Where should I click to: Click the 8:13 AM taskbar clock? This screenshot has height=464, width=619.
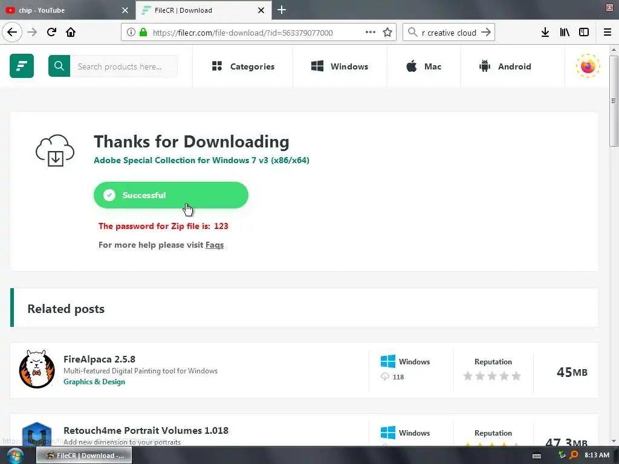(x=597, y=456)
